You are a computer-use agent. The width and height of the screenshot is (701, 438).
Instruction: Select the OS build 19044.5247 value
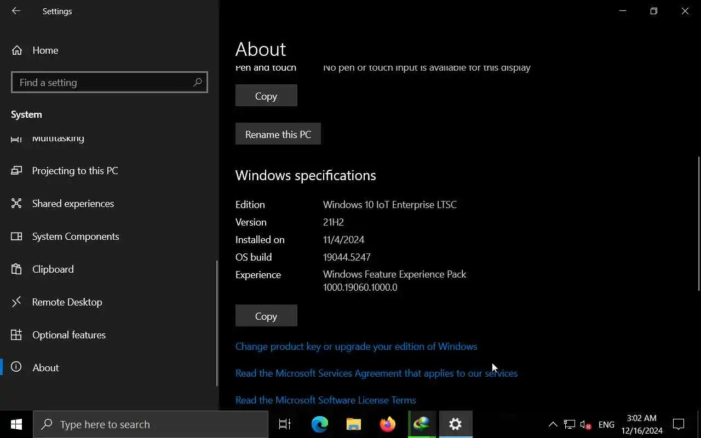(347, 257)
